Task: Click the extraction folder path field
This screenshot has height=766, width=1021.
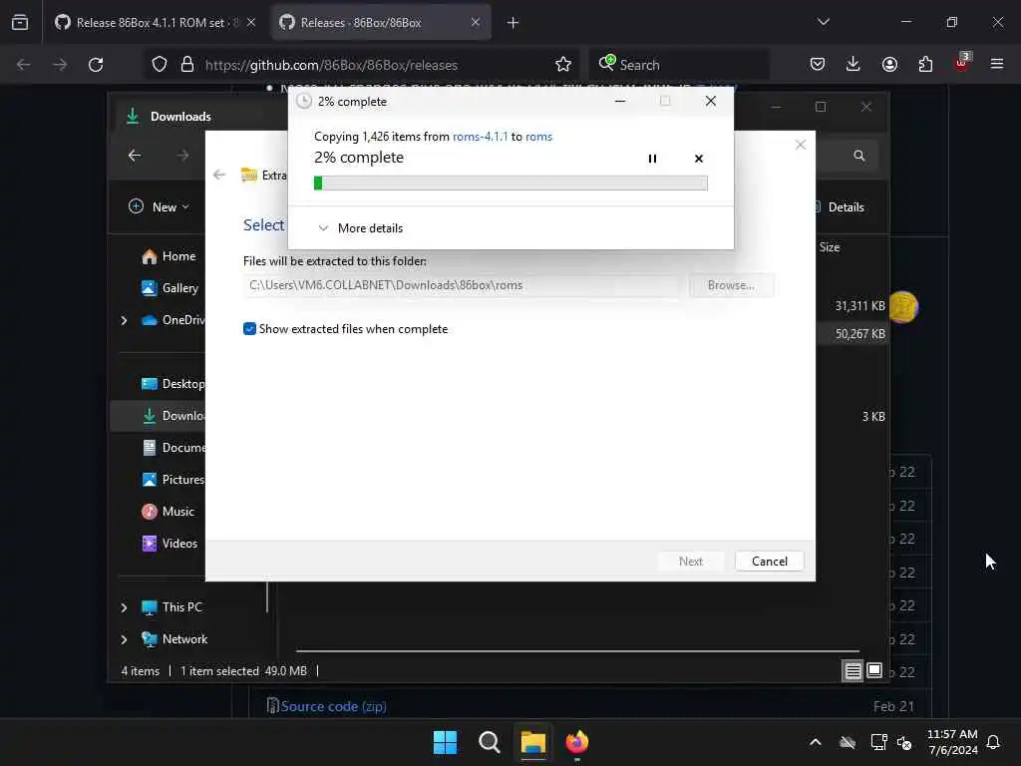Action: point(461,285)
